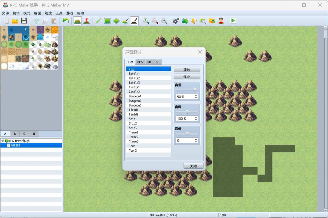This screenshot has height=218, width=328.
Task: Open the 游戏 menu
Action: pos(70,13)
